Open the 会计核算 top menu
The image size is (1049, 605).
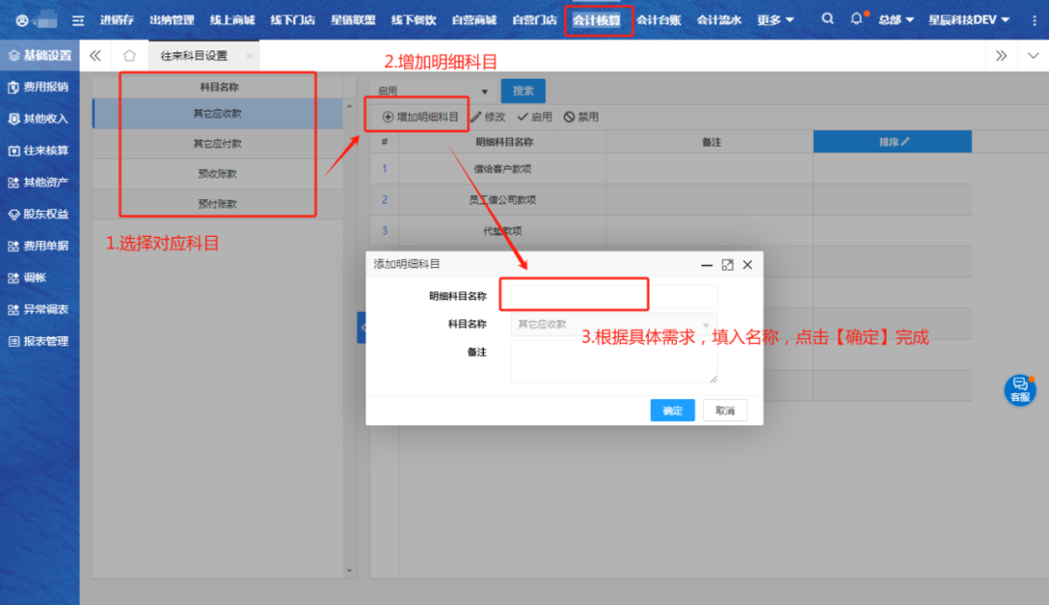(x=596, y=20)
